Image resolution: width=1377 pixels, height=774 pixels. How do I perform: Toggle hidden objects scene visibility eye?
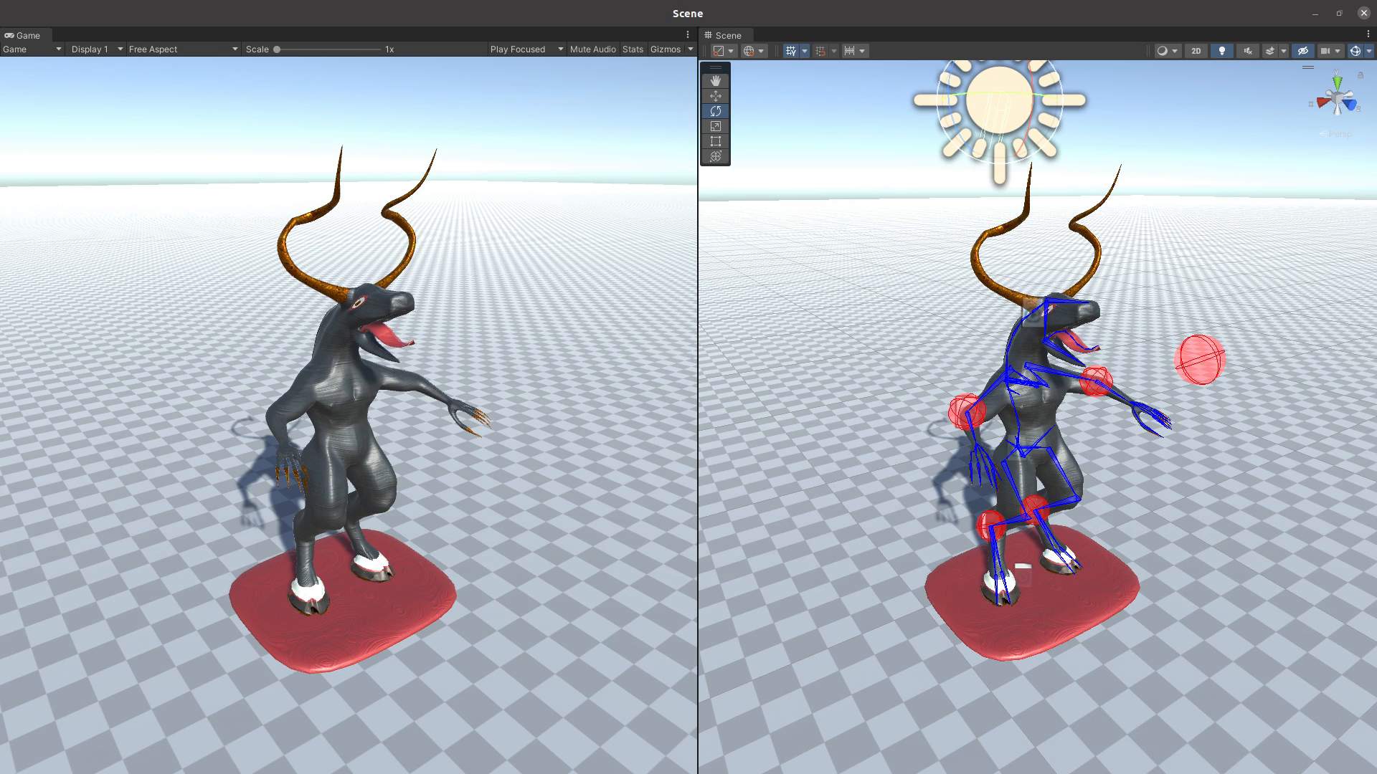(1303, 51)
